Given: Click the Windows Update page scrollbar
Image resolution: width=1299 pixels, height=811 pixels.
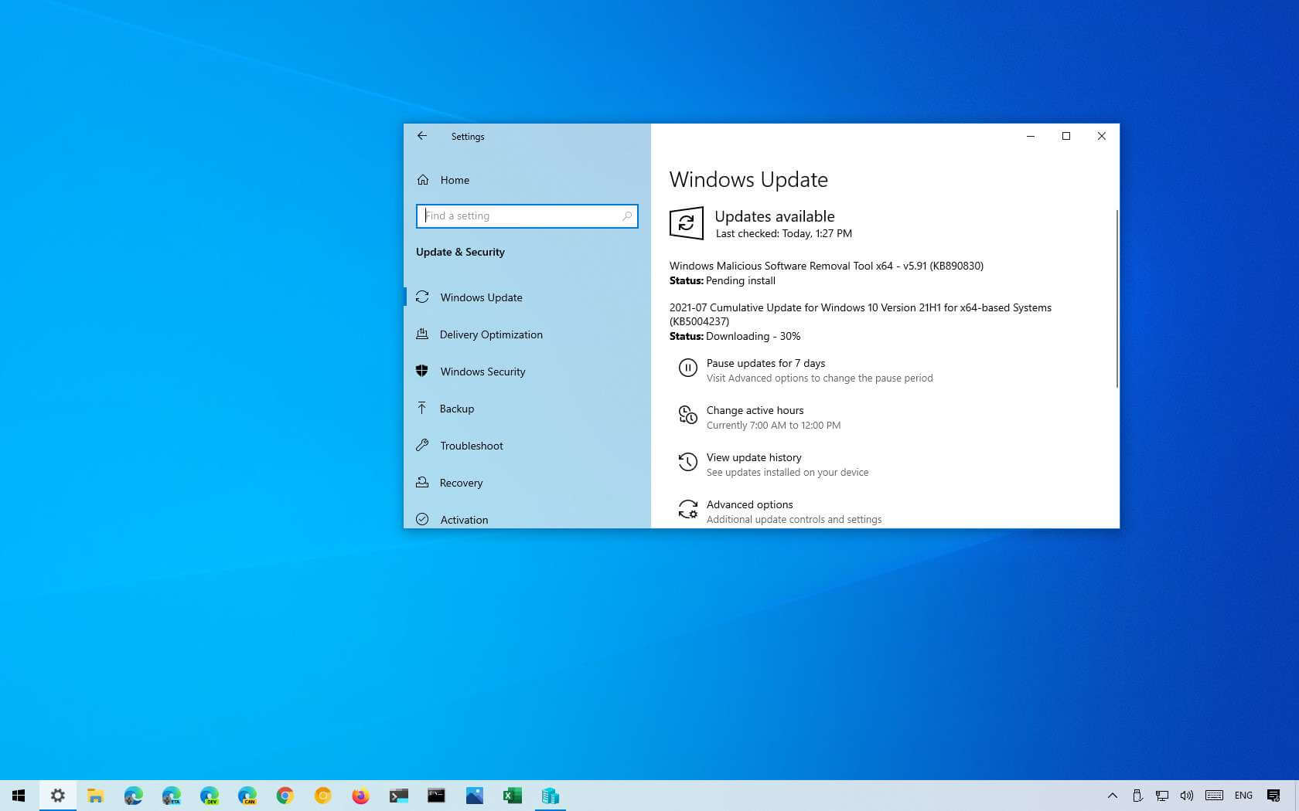Looking at the screenshot, I should point(1117,298).
